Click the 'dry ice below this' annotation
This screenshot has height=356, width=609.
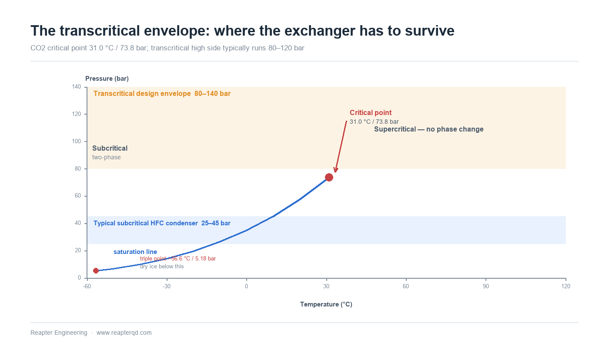[x=162, y=267]
